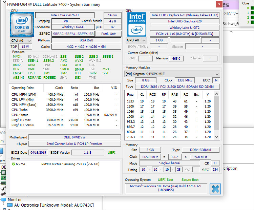This screenshot has height=210, width=254.
Task: Click the 15 W TDP field
Action: [25, 46]
